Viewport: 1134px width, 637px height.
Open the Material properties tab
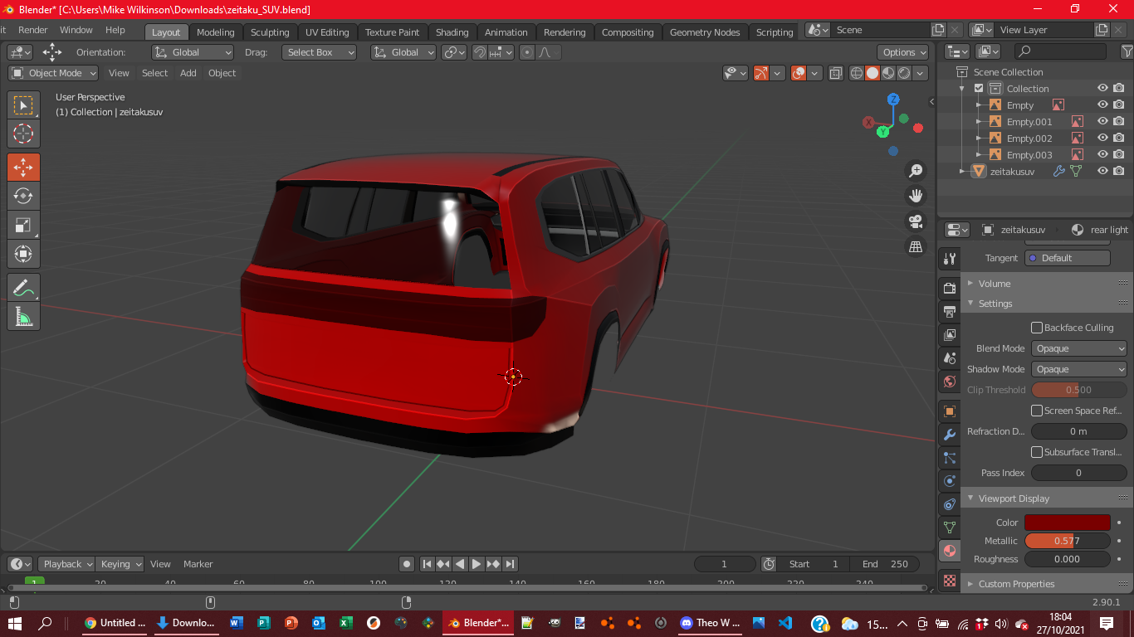(950, 551)
